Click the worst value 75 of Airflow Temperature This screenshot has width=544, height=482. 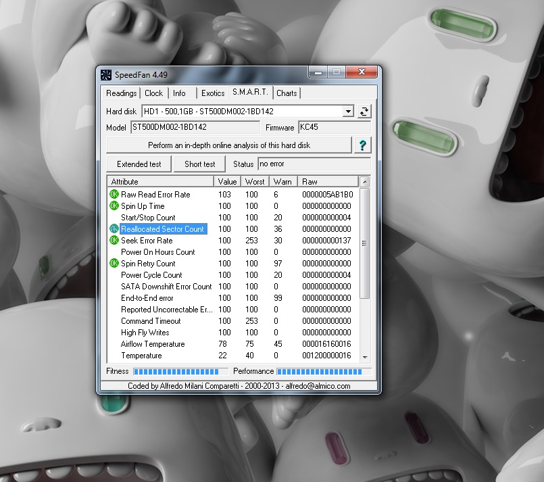(x=249, y=344)
